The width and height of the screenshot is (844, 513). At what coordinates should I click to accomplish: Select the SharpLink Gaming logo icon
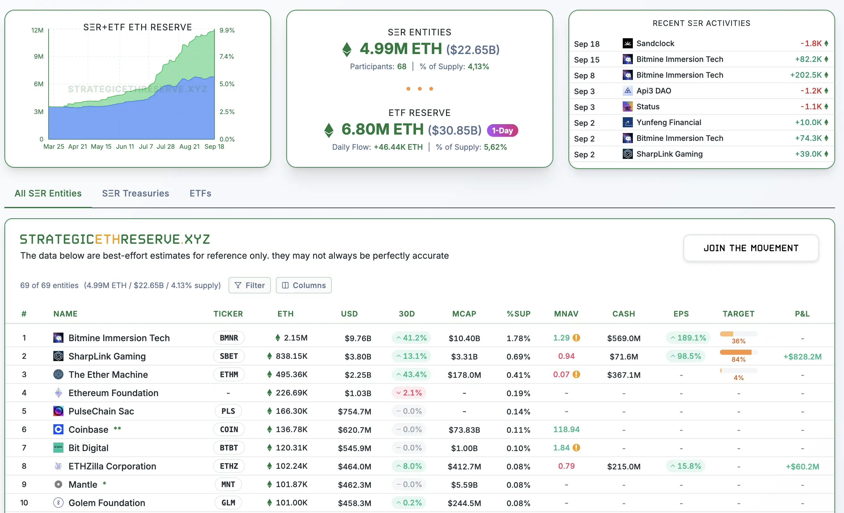pyautogui.click(x=58, y=356)
